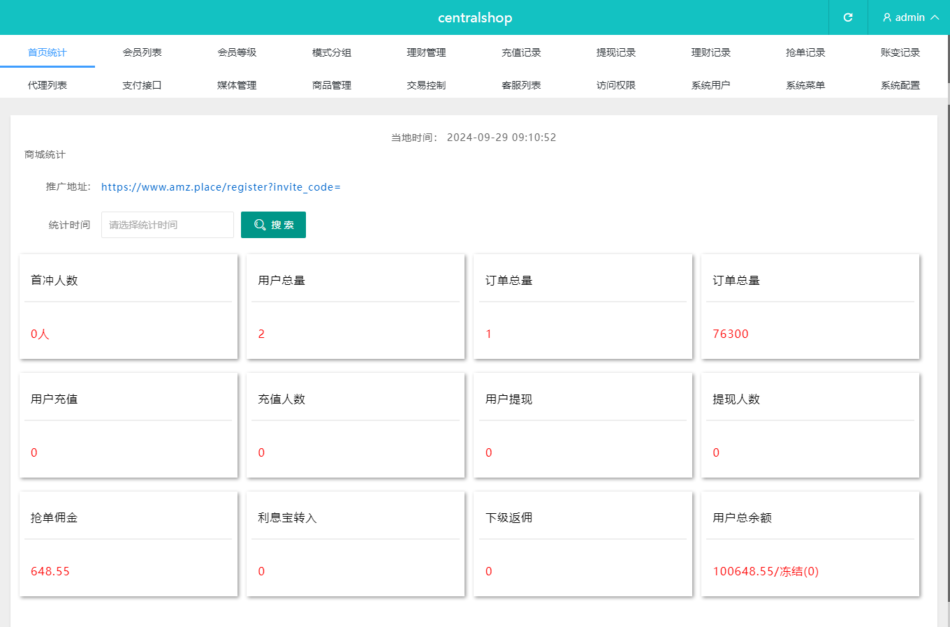Open 系统配置 menu item
Image resolution: width=950 pixels, height=627 pixels.
click(900, 85)
